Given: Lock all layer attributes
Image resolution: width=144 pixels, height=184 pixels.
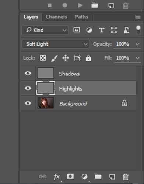Looking at the screenshot, I should (88, 58).
